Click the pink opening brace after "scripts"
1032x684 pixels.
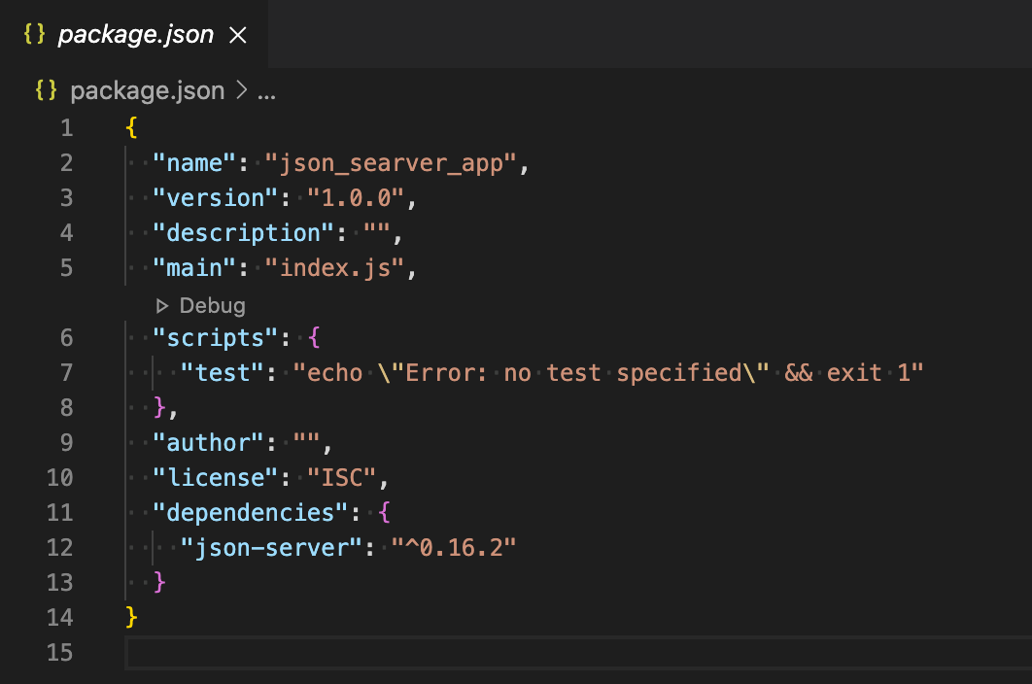[x=314, y=338]
